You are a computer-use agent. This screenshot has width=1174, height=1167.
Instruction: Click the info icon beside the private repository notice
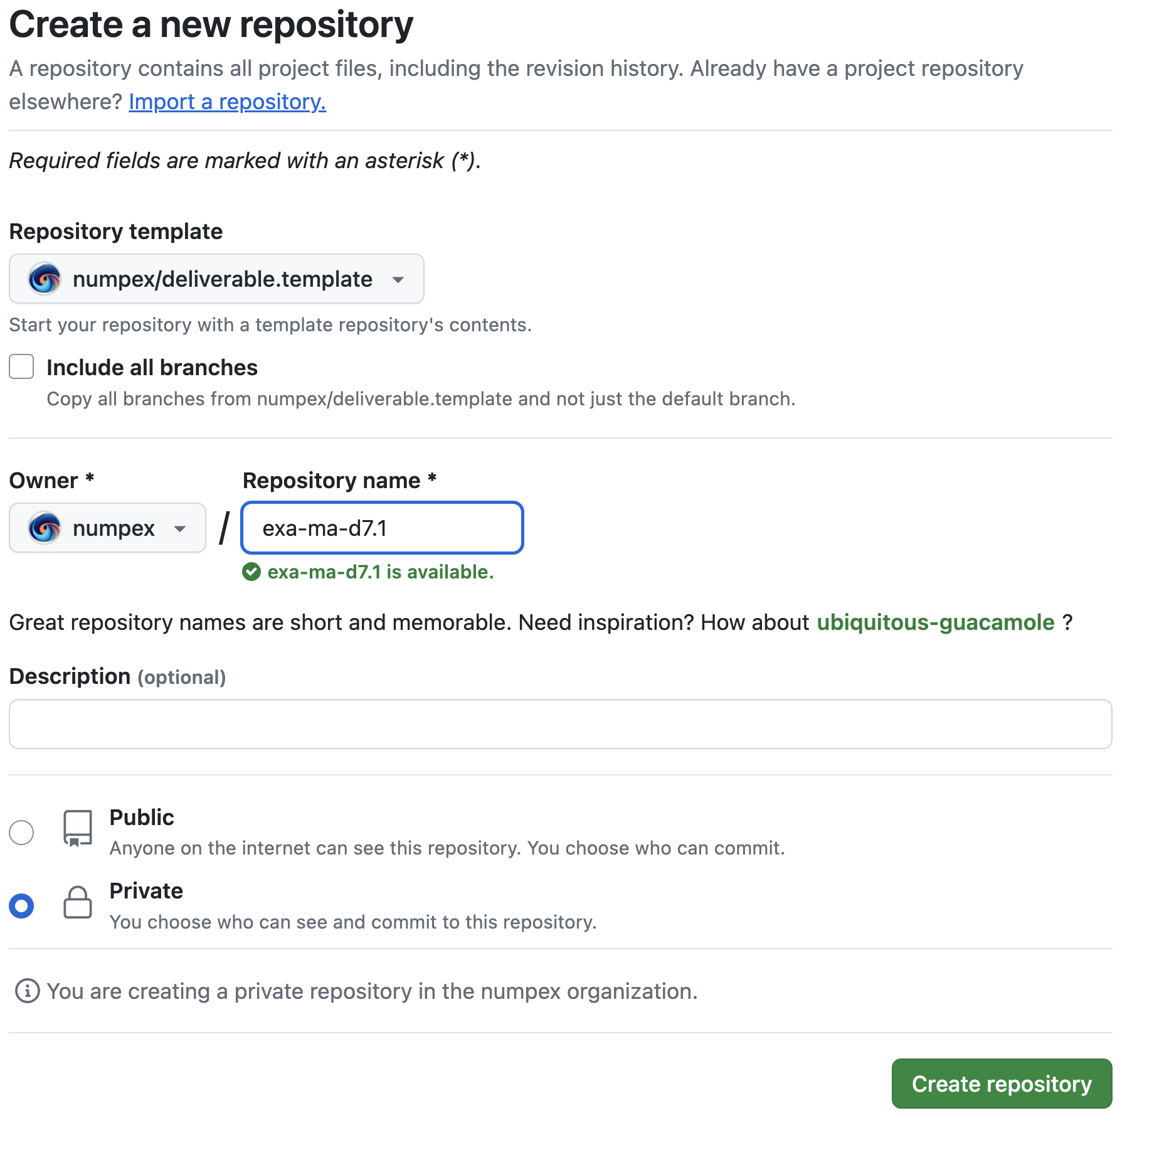(28, 991)
